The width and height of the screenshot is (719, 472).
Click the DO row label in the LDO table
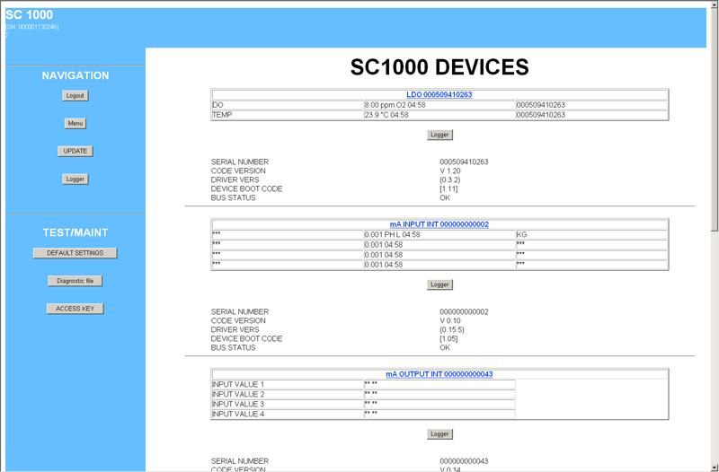(217, 105)
